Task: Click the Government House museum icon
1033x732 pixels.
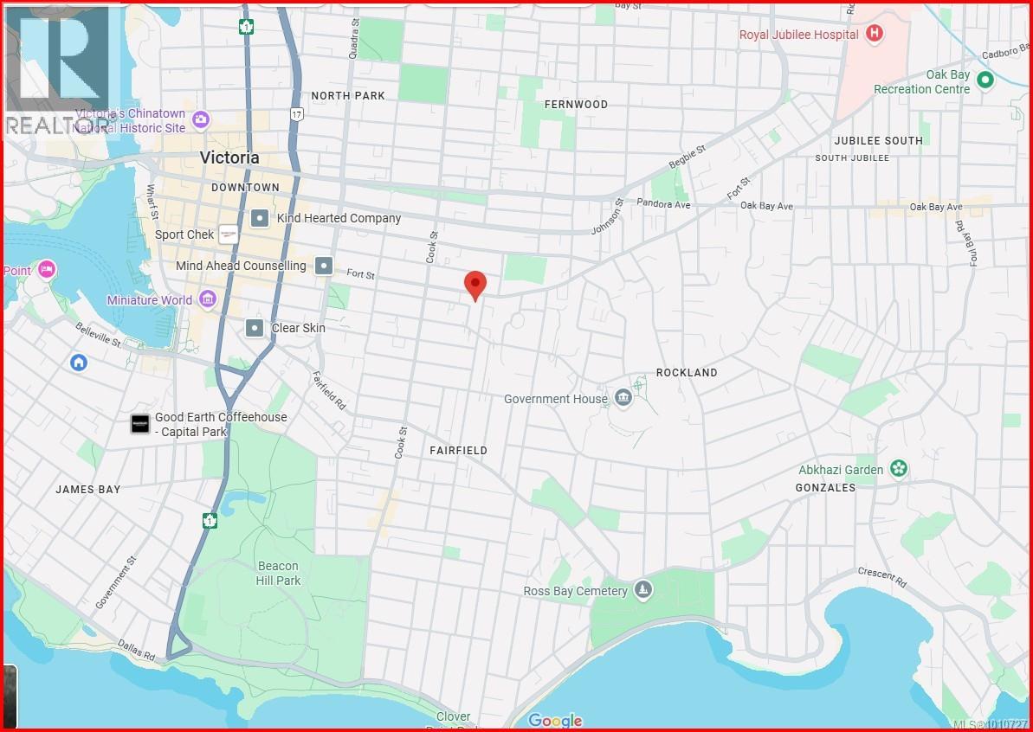Action: pyautogui.click(x=623, y=399)
